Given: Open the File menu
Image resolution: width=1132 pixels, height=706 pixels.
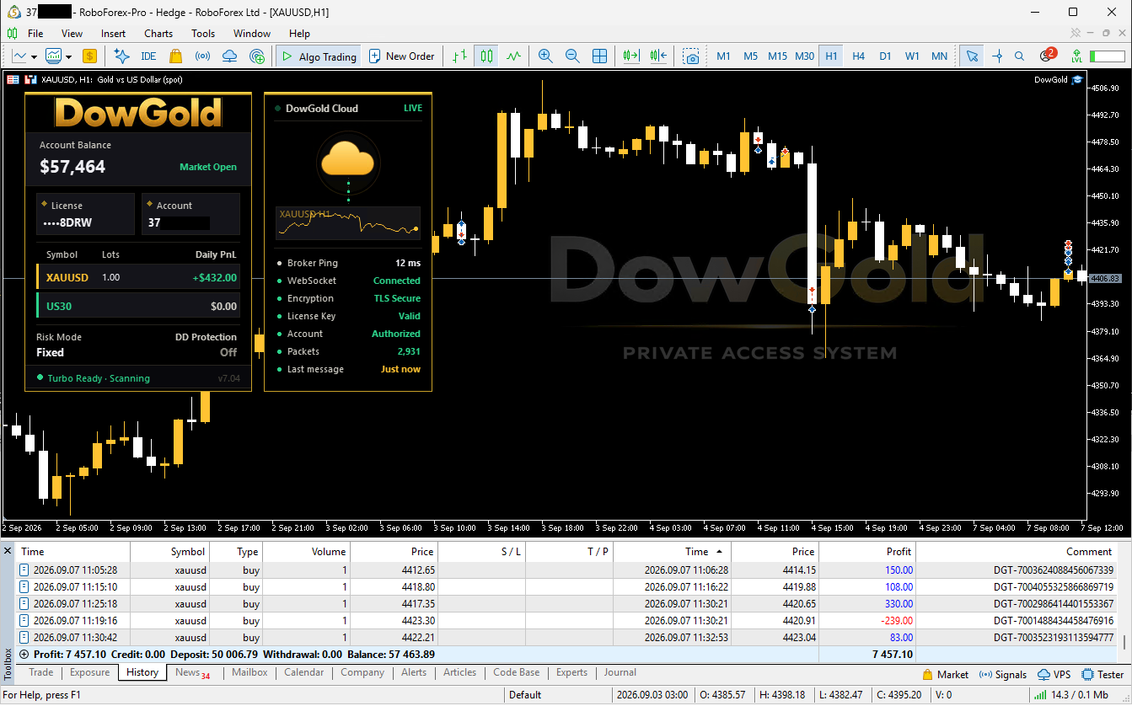Looking at the screenshot, I should click(35, 34).
